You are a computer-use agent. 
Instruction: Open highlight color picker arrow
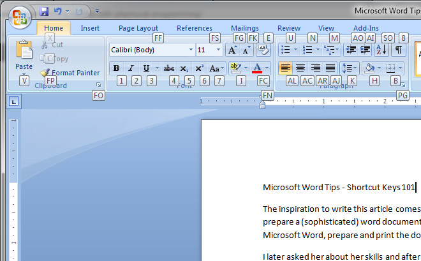click(246, 68)
